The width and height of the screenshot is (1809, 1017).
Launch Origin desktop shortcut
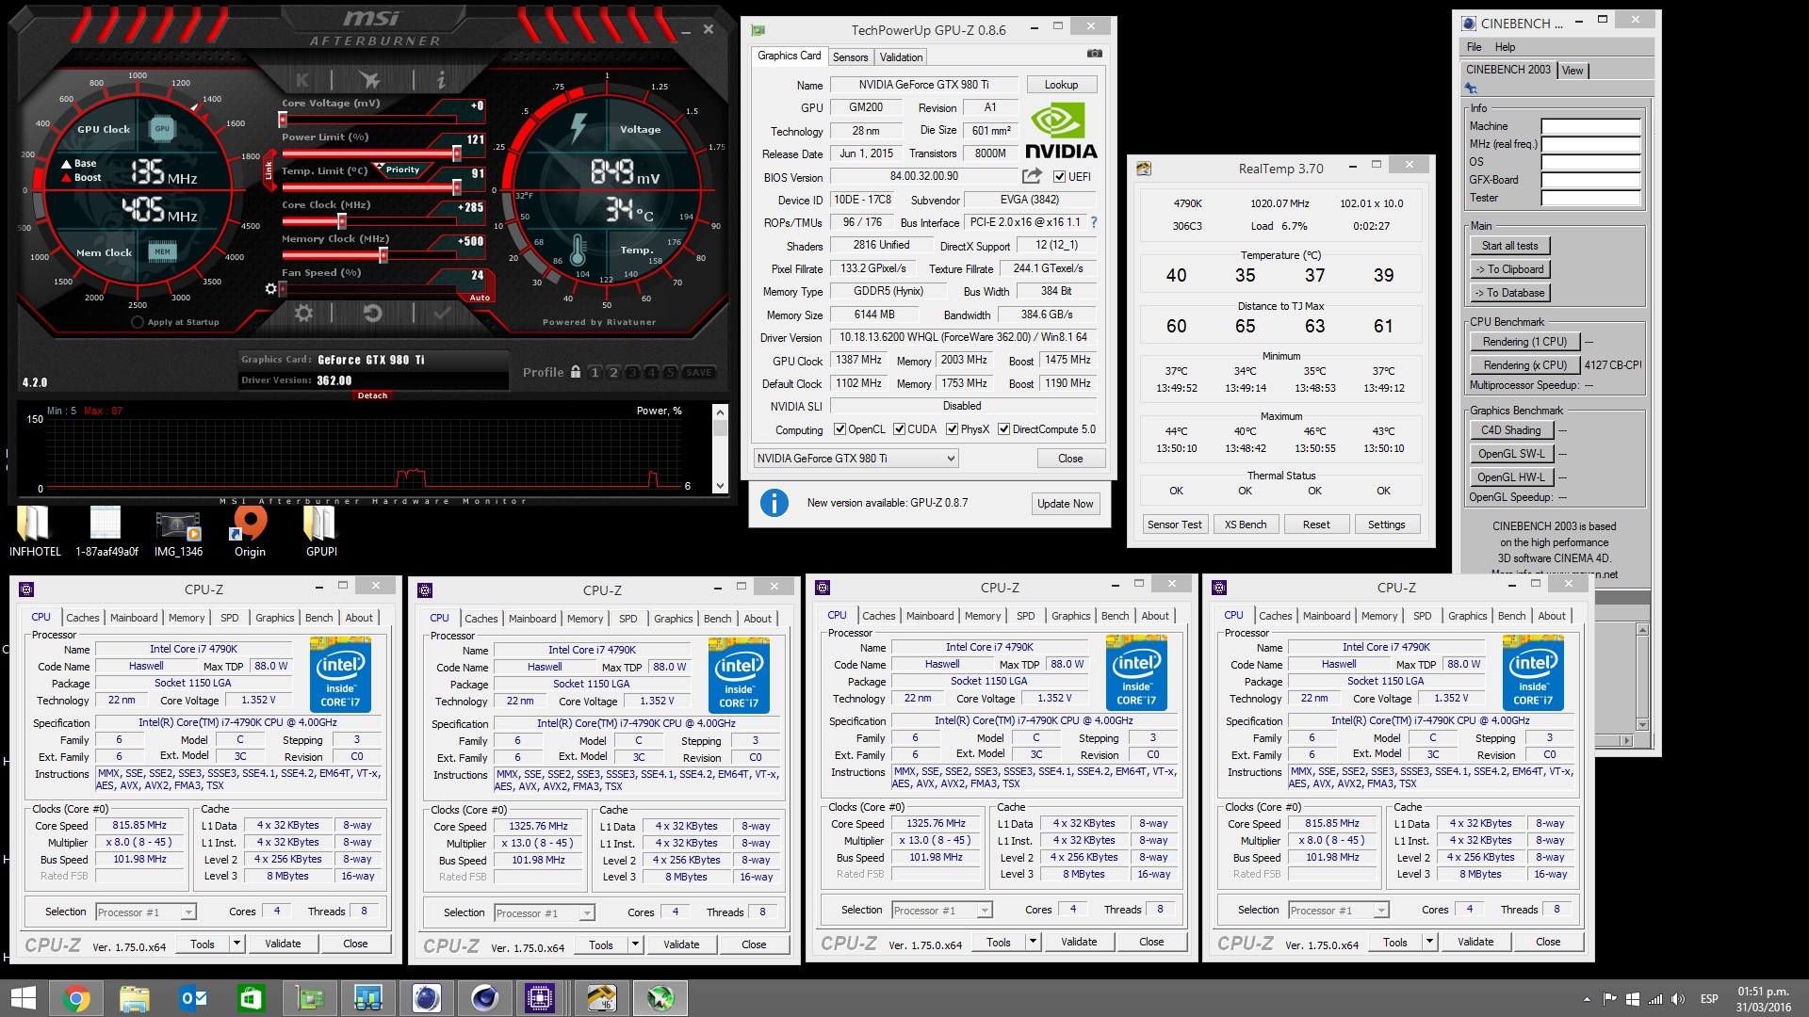250,532
